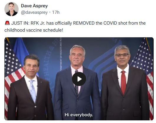Click "childhood vaccine schedule!" text line

(34, 30)
